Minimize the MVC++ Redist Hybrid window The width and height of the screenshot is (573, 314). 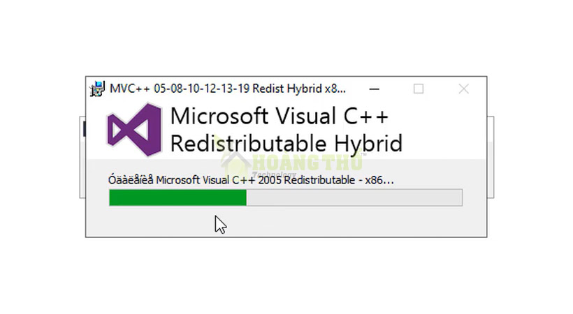[375, 89]
